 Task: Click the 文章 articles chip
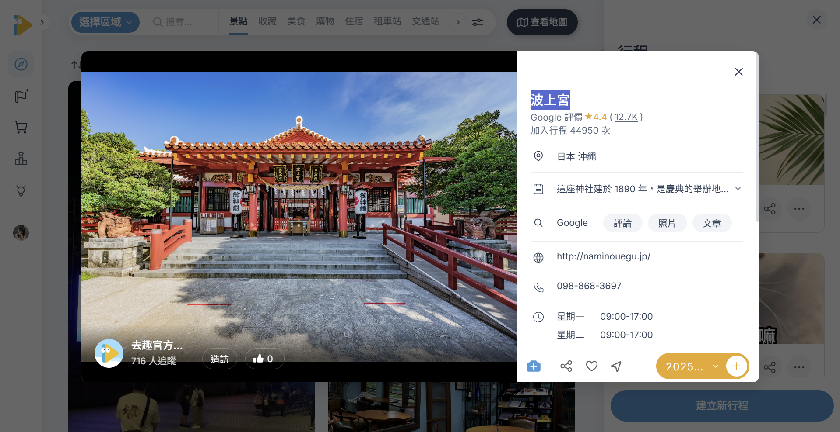tap(712, 223)
